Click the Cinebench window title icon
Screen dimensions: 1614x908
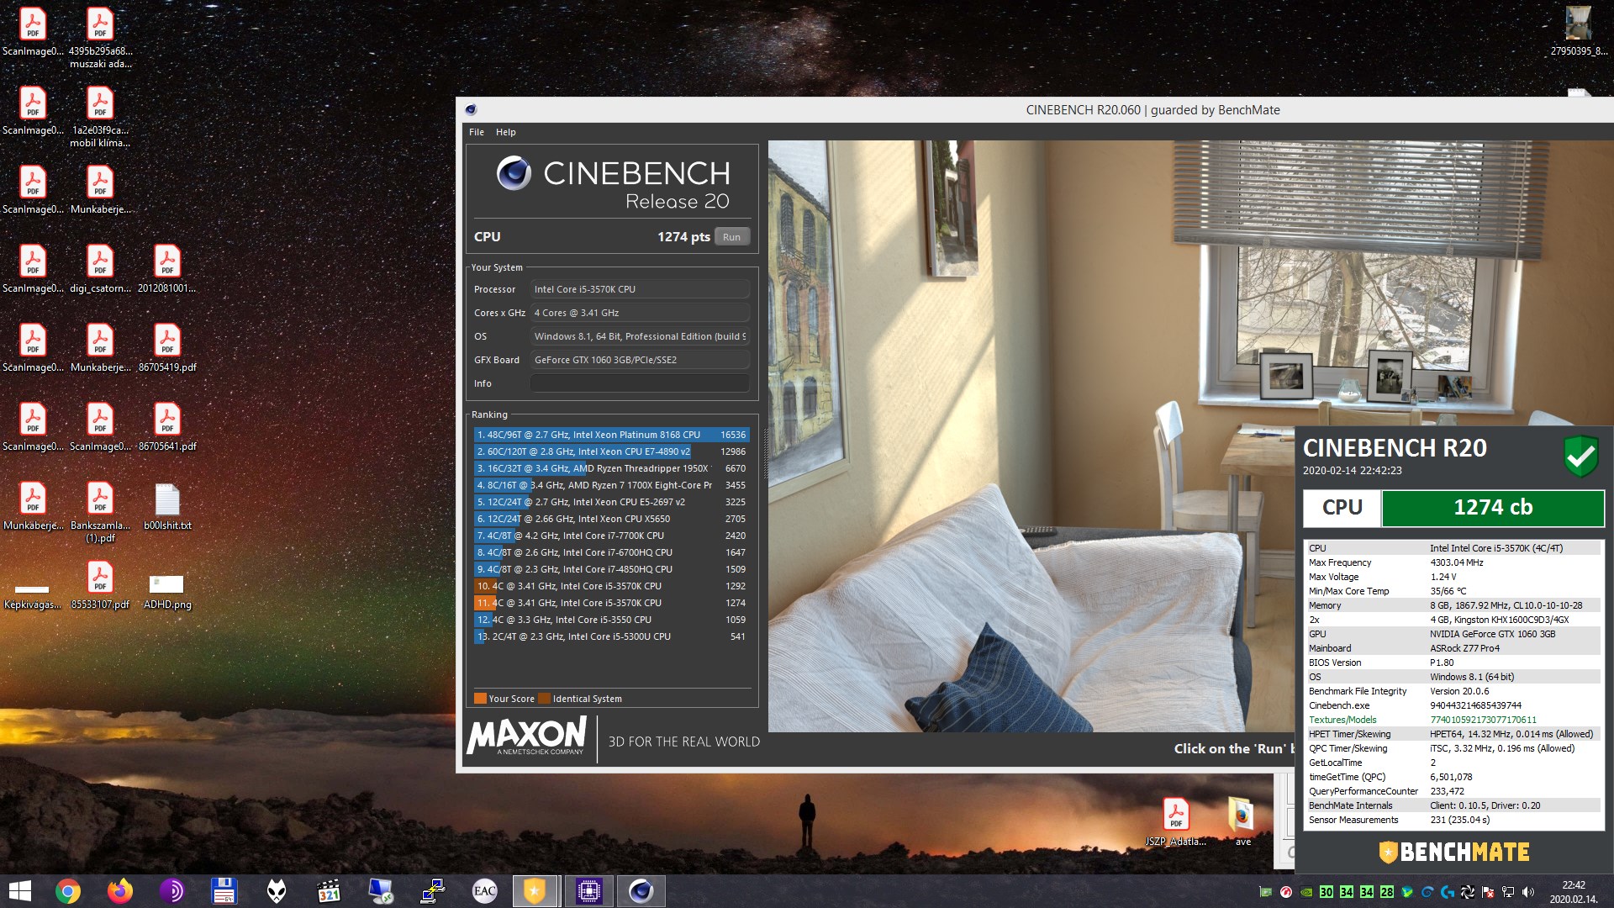click(x=471, y=109)
